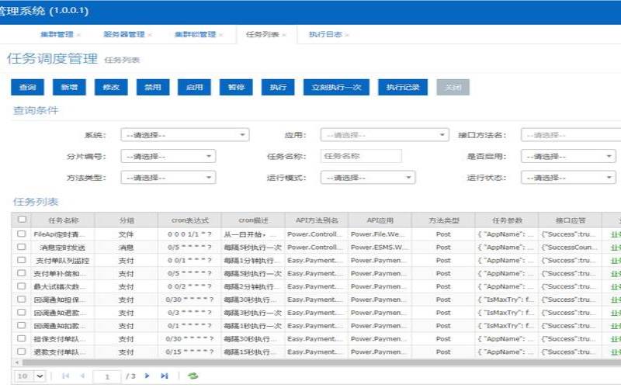Open the 系统 dropdown

(185, 135)
